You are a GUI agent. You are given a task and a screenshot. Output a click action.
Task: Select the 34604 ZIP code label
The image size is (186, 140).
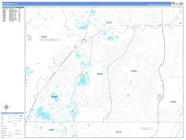click(173, 102)
